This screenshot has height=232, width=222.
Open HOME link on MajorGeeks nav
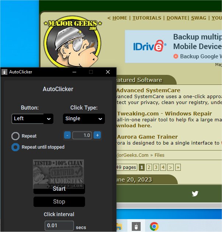pos(120,18)
